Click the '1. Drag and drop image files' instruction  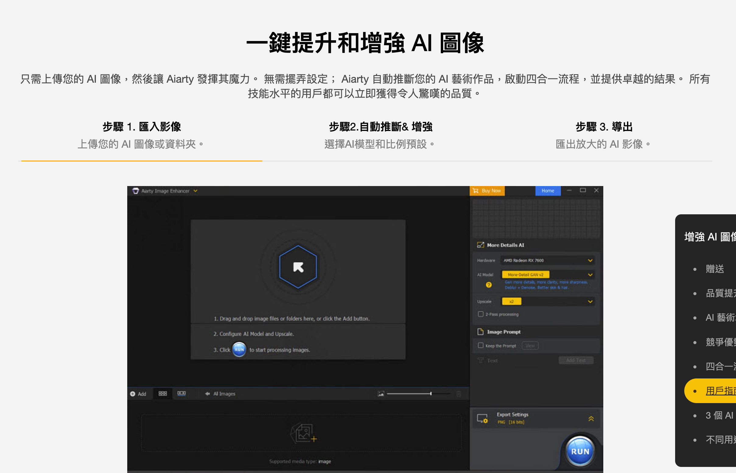[x=292, y=319]
